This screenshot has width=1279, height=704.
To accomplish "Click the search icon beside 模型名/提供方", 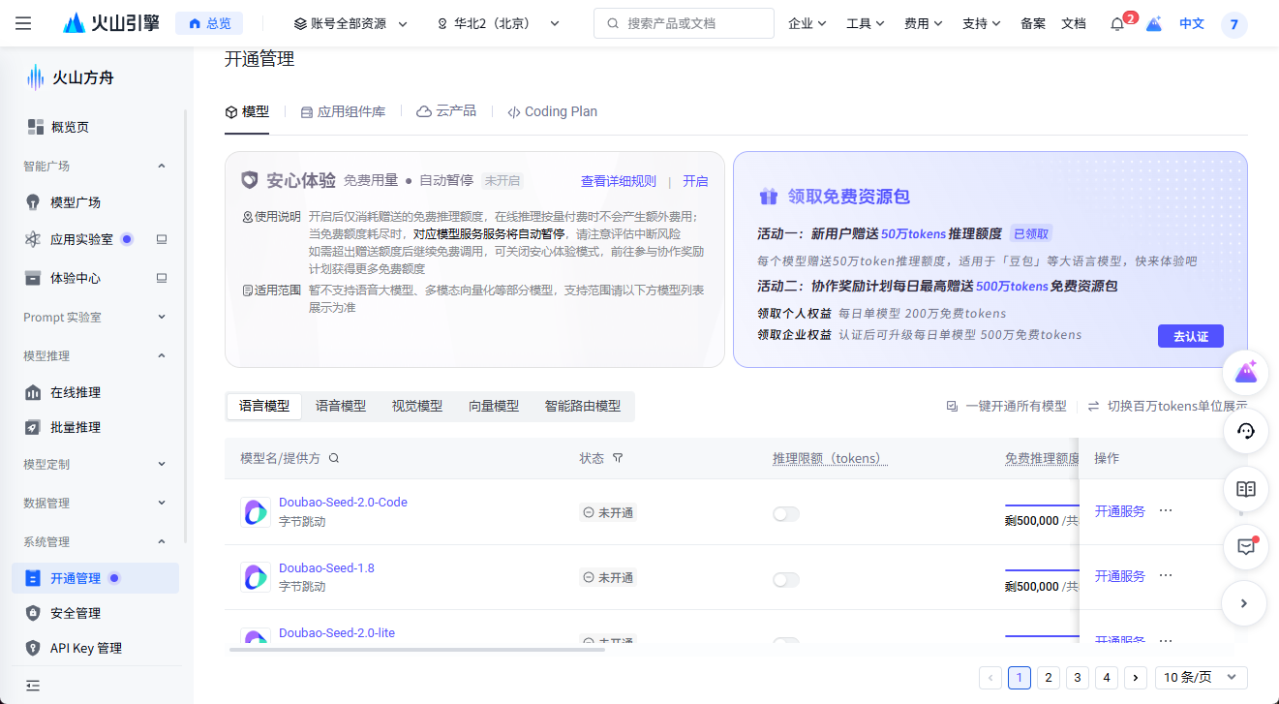I will pos(334,458).
